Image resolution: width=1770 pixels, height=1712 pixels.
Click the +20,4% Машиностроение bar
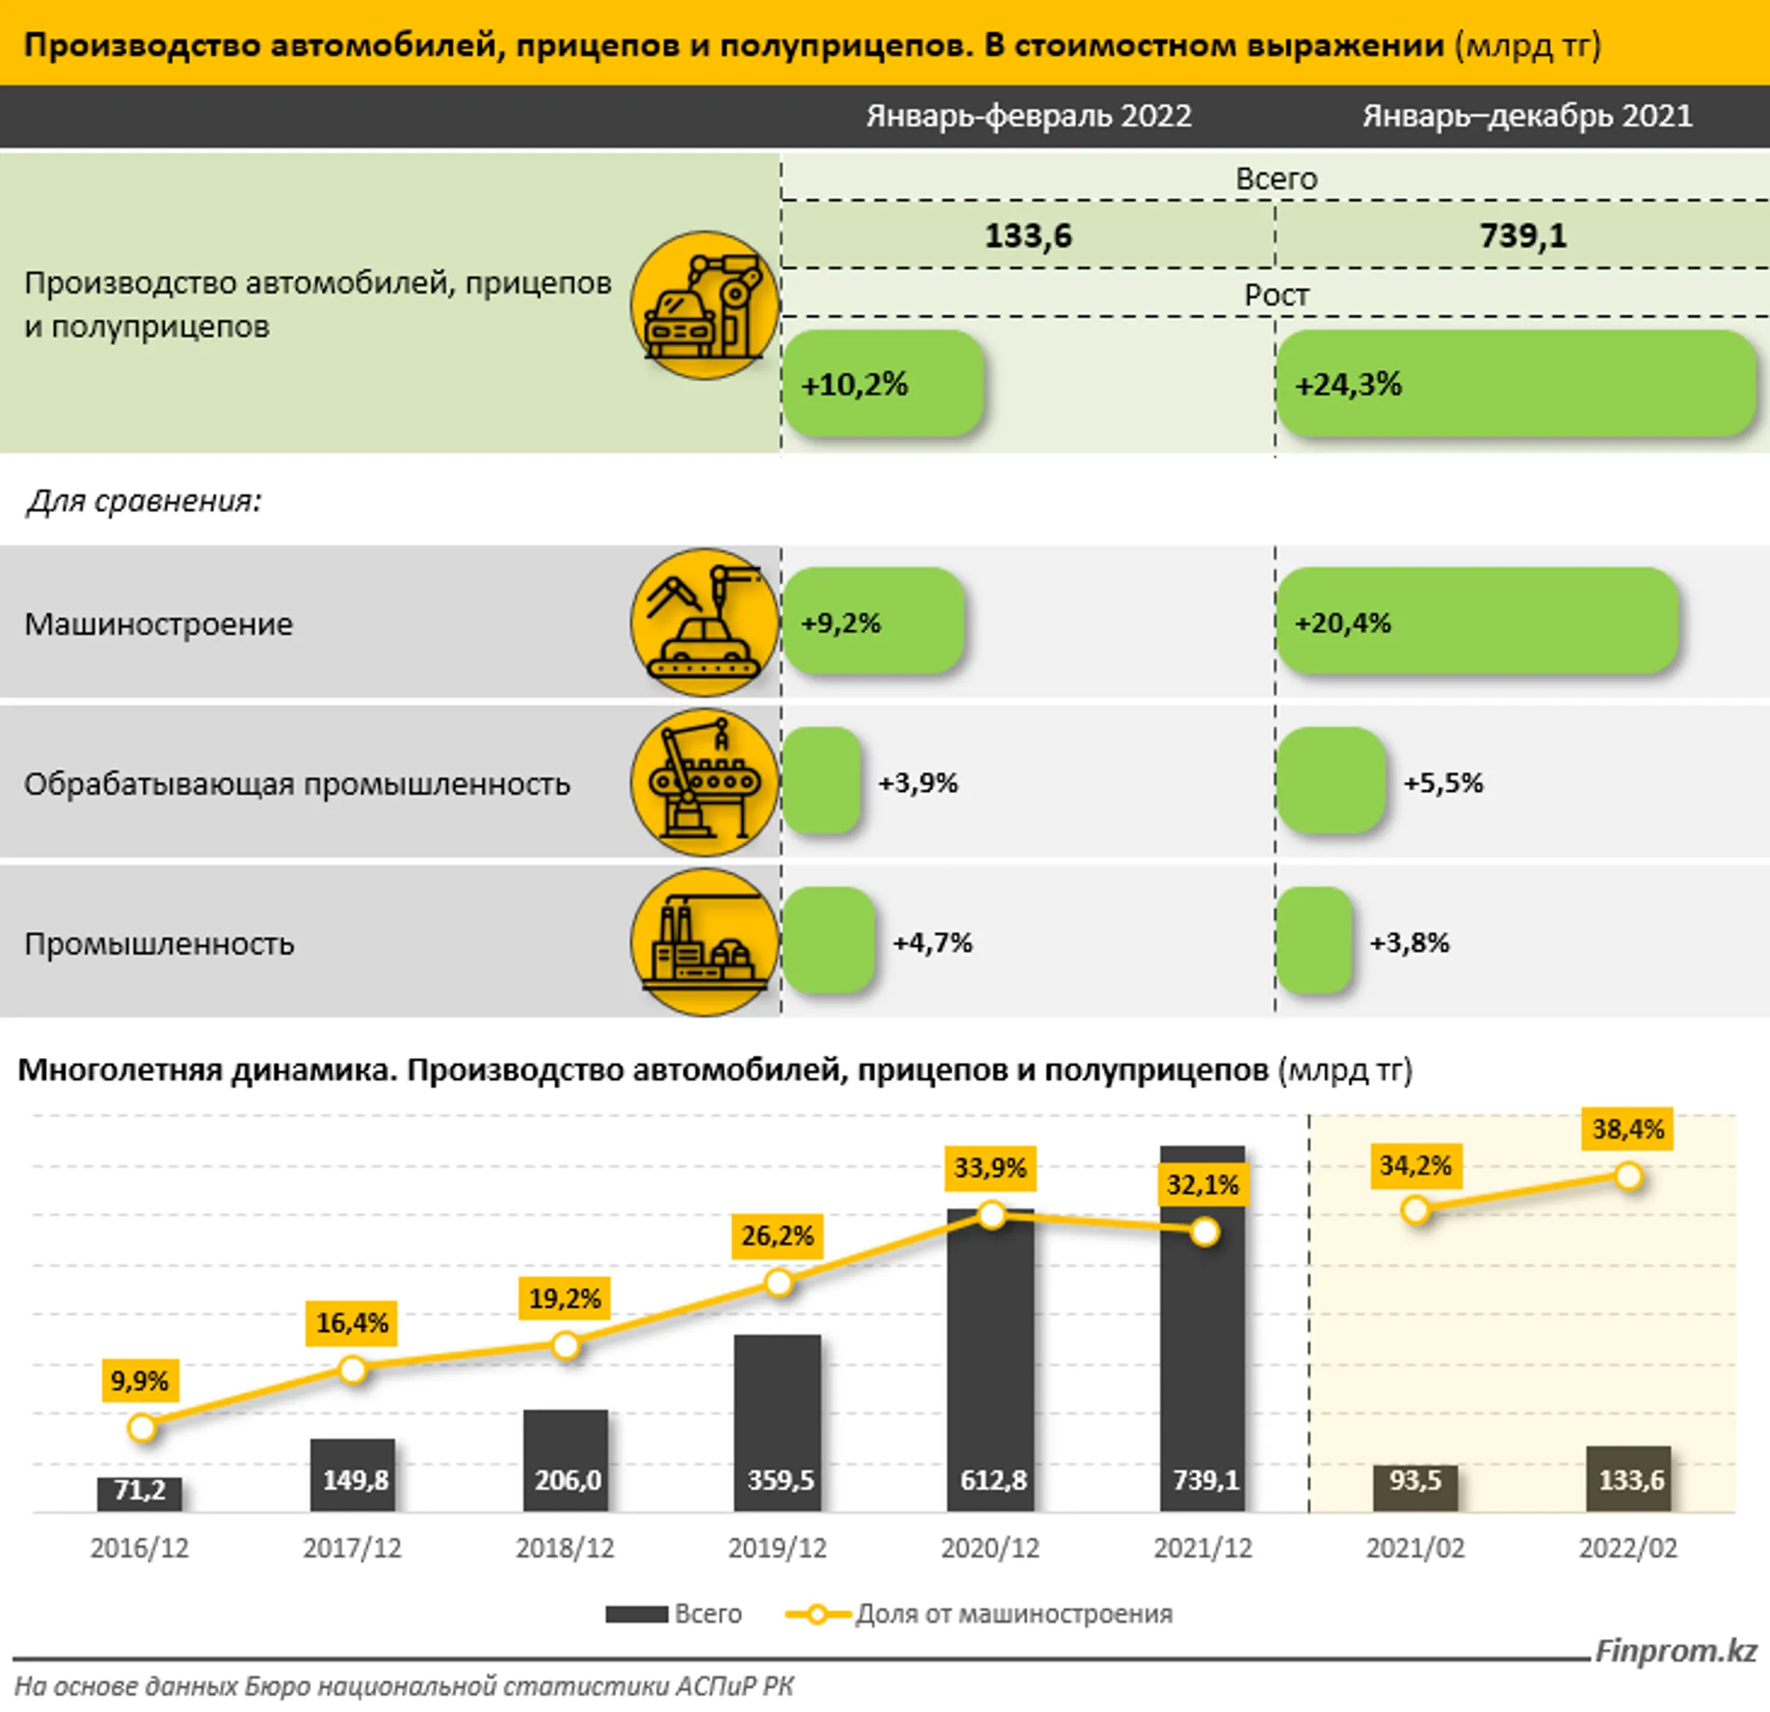1477,621
